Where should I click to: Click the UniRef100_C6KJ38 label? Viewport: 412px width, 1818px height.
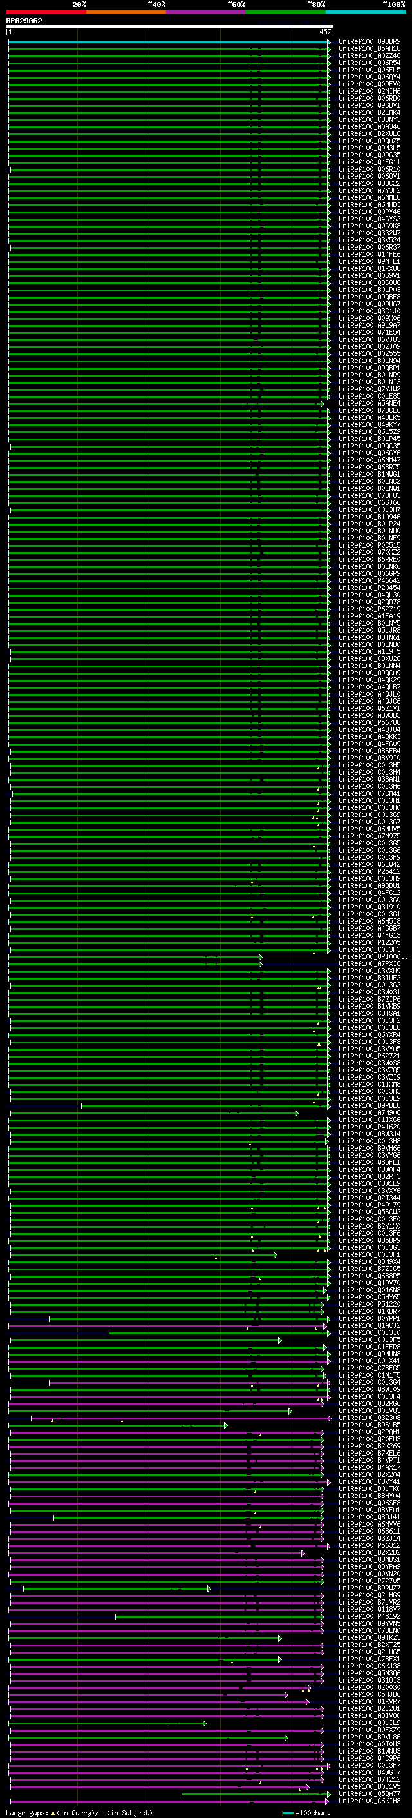click(370, 1666)
